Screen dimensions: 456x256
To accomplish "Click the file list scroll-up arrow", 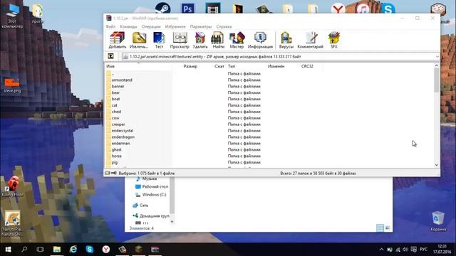I will [437, 65].
